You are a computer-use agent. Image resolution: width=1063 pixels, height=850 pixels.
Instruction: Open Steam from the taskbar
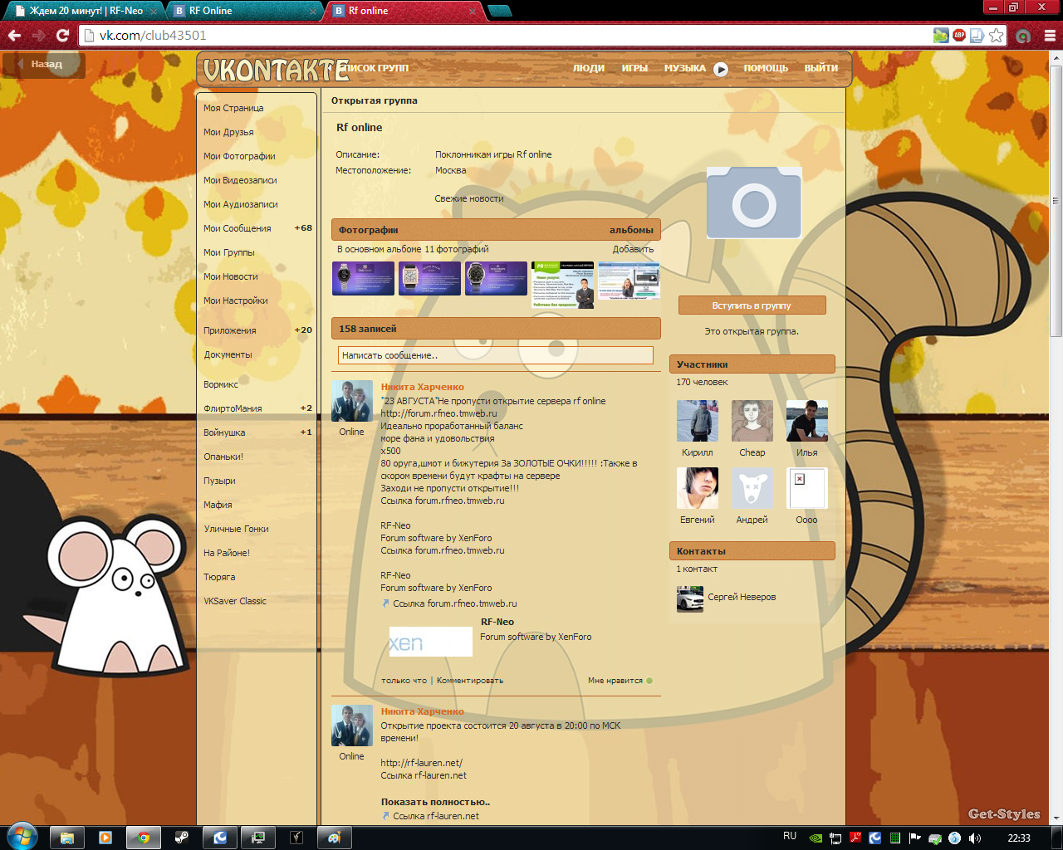coord(182,838)
